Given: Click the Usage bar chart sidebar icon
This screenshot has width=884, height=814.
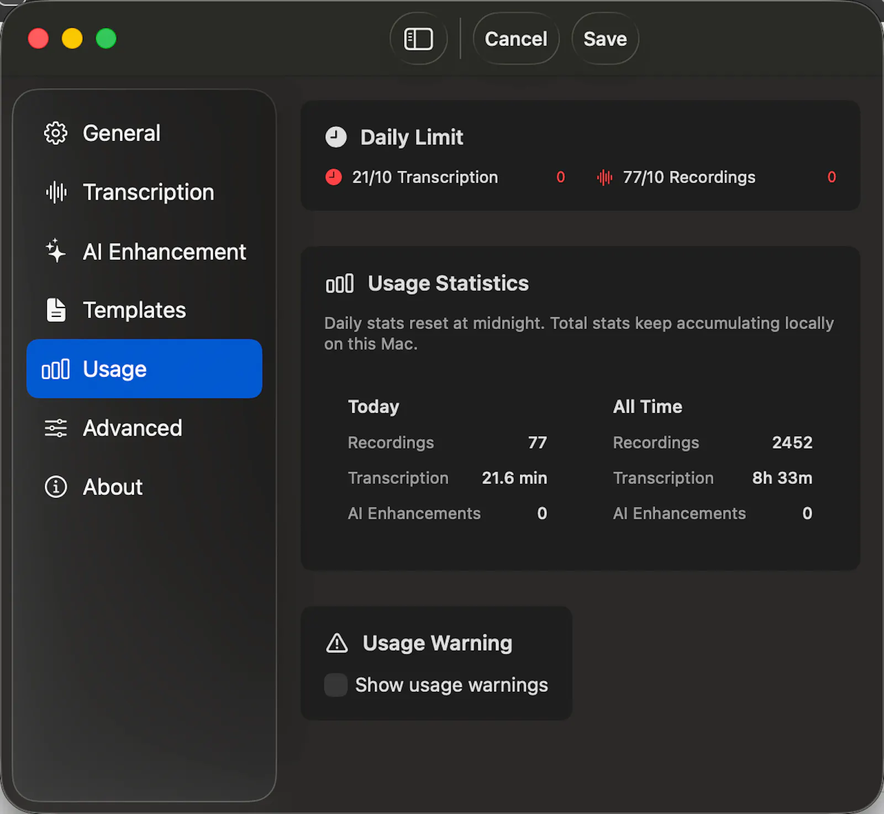Looking at the screenshot, I should (56, 369).
